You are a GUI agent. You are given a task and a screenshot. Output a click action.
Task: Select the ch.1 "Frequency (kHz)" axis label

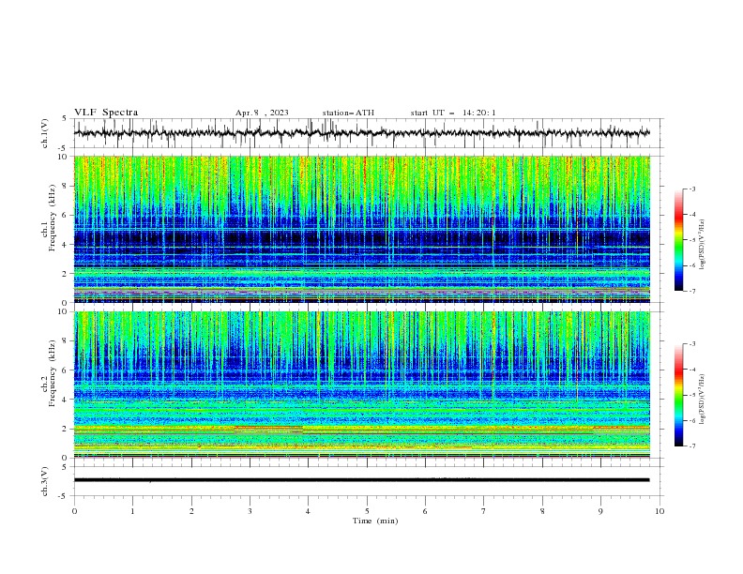click(x=52, y=218)
